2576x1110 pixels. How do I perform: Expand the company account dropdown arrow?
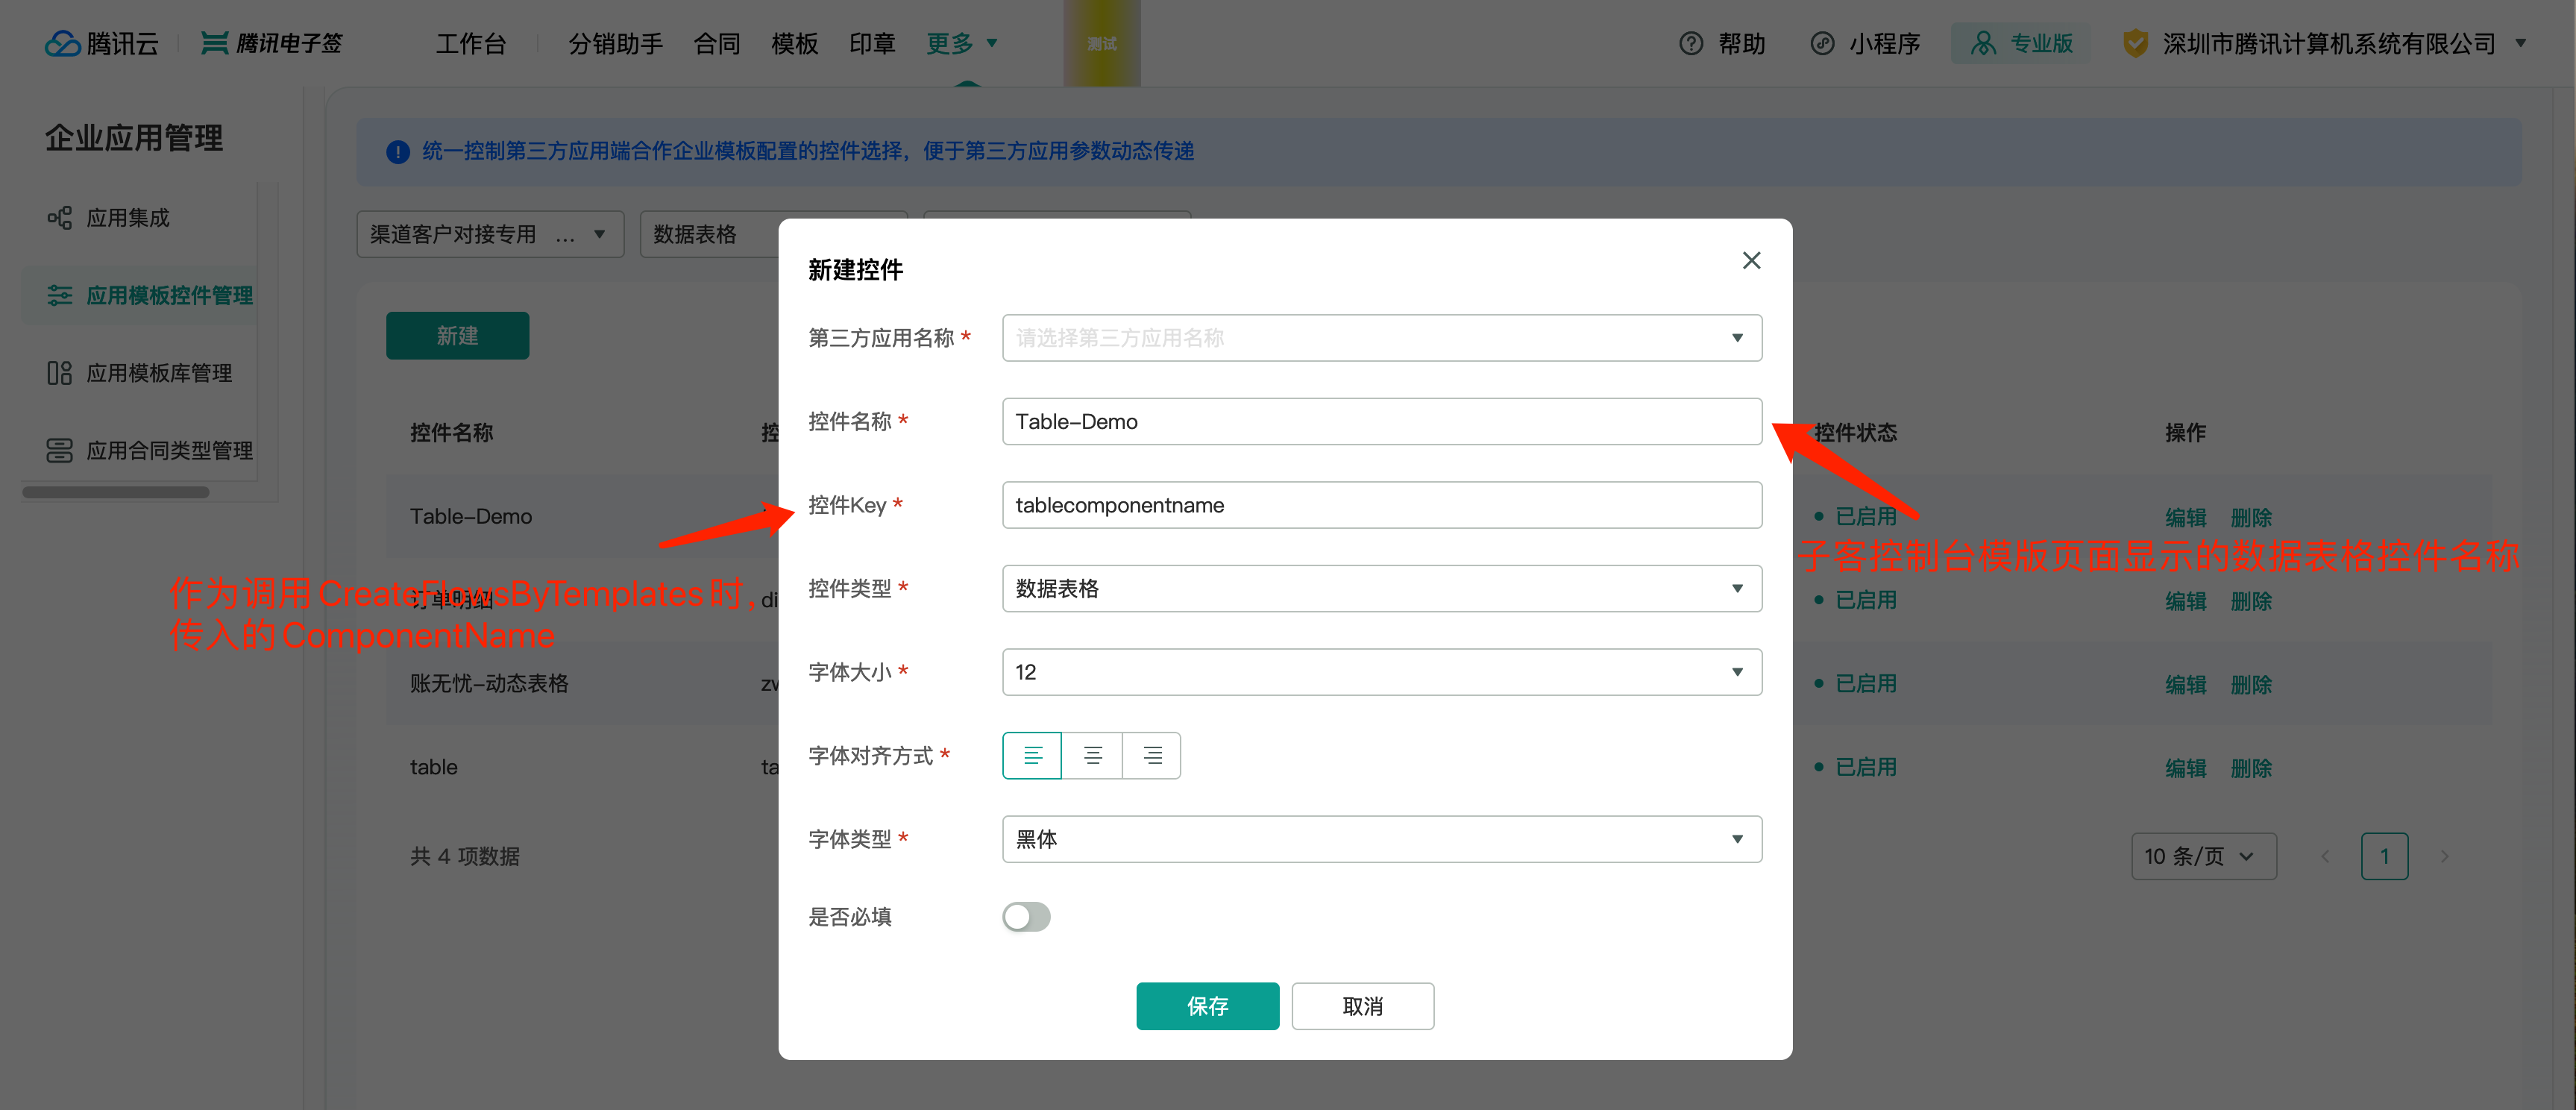tap(2520, 44)
